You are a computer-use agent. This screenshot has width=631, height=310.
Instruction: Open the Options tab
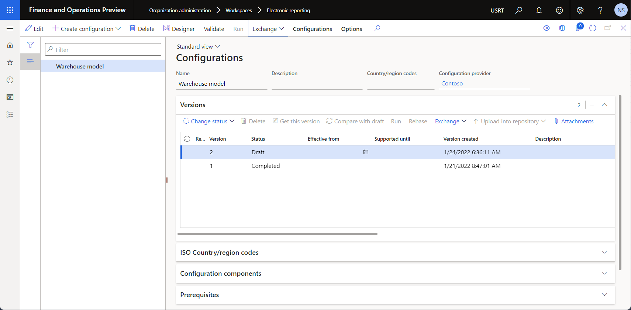click(x=352, y=29)
